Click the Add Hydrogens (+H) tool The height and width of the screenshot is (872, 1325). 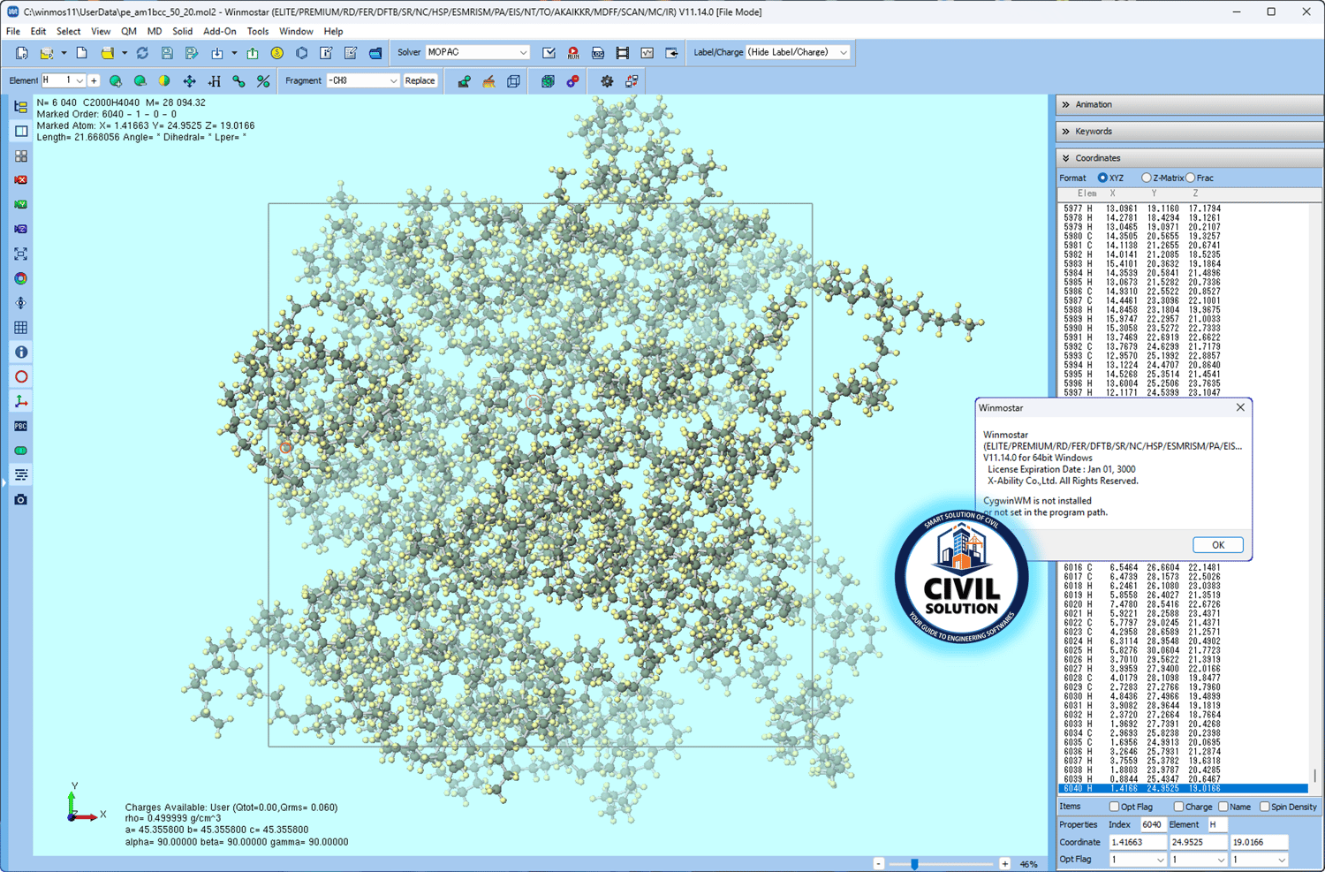pyautogui.click(x=214, y=81)
